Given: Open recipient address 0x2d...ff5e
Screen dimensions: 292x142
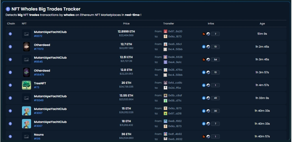Looking at the screenshot, I should [x=174, y=88].
